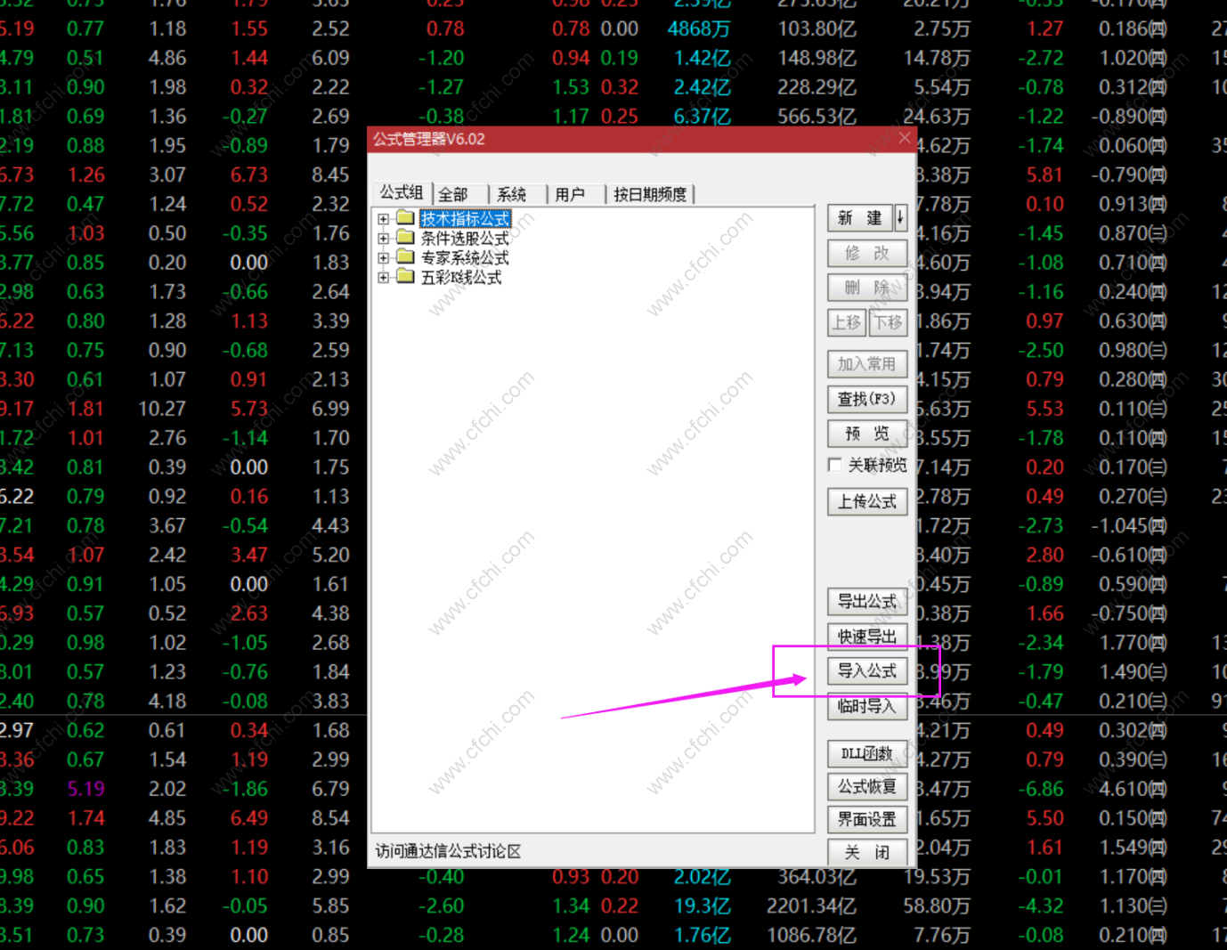Select background cell 228.29亿
The height and width of the screenshot is (950, 1227).
[817, 87]
